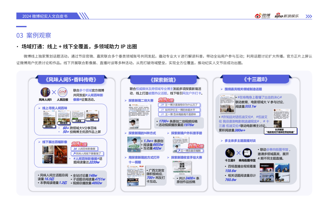
Task: Click the 网友户外打卡 highlighted text
Action: coord(192,93)
